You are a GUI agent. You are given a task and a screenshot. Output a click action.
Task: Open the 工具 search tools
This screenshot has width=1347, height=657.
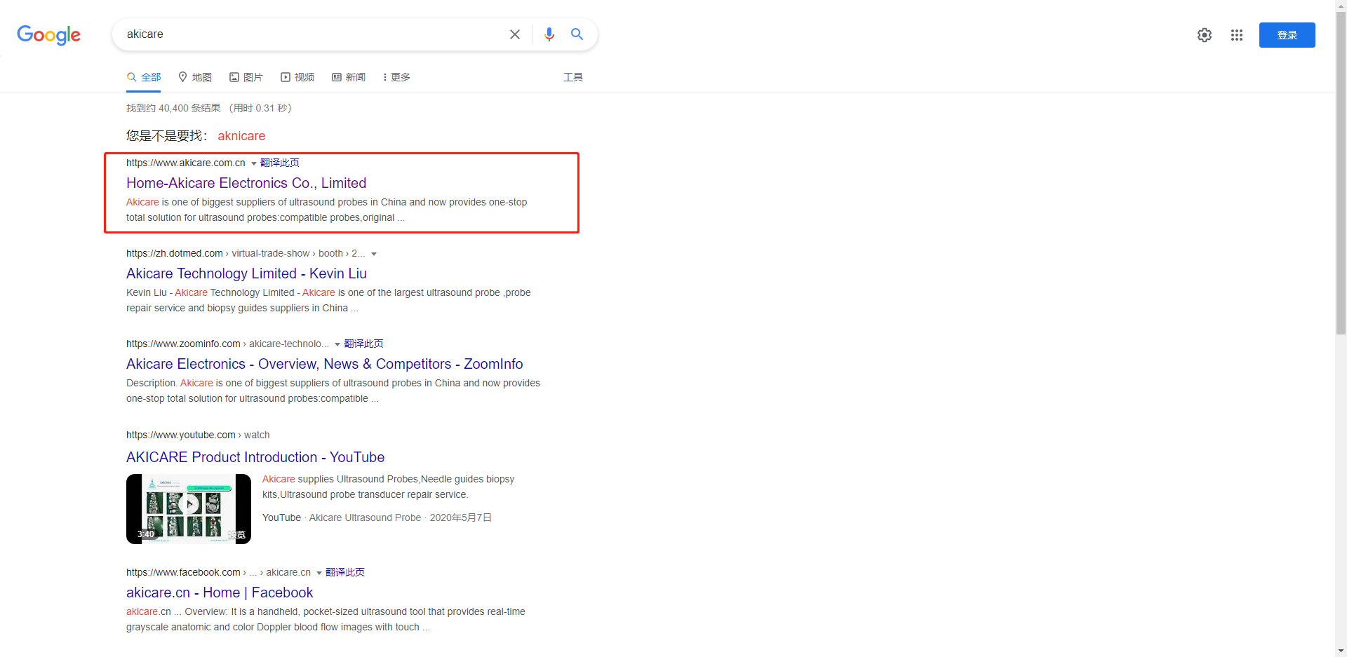tap(573, 77)
